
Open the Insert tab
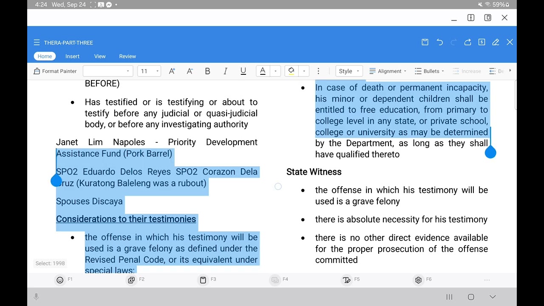pyautogui.click(x=72, y=56)
